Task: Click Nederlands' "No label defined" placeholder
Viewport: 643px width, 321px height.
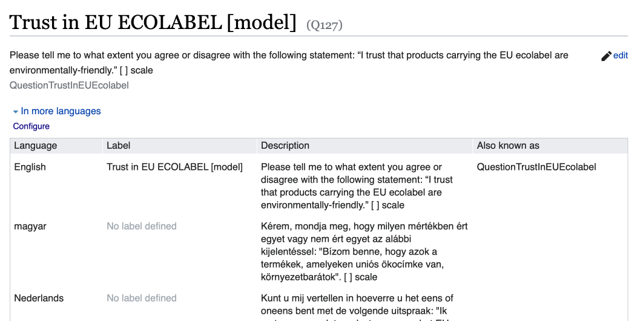Action: tap(142, 298)
